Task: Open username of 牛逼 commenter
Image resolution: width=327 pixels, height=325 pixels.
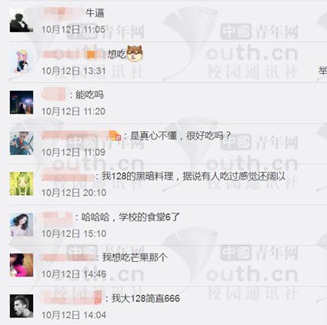Action: click(62, 13)
